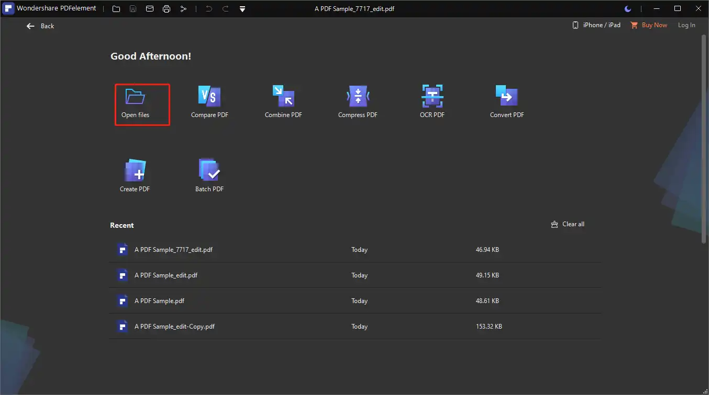Launch the Combine PDF tool
The width and height of the screenshot is (709, 395).
click(283, 102)
